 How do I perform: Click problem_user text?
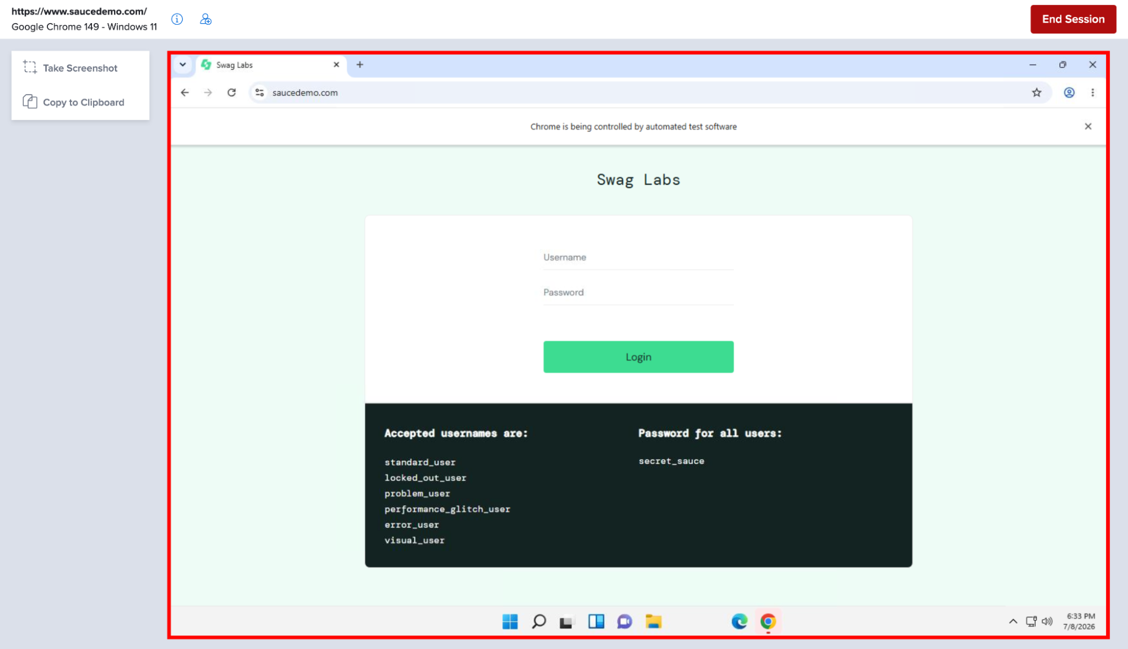point(417,494)
